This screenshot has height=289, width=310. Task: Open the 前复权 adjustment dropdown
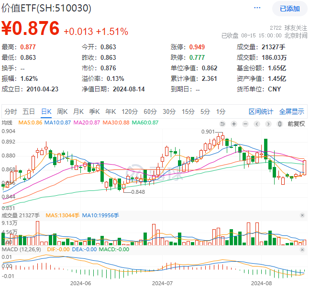point(296,123)
